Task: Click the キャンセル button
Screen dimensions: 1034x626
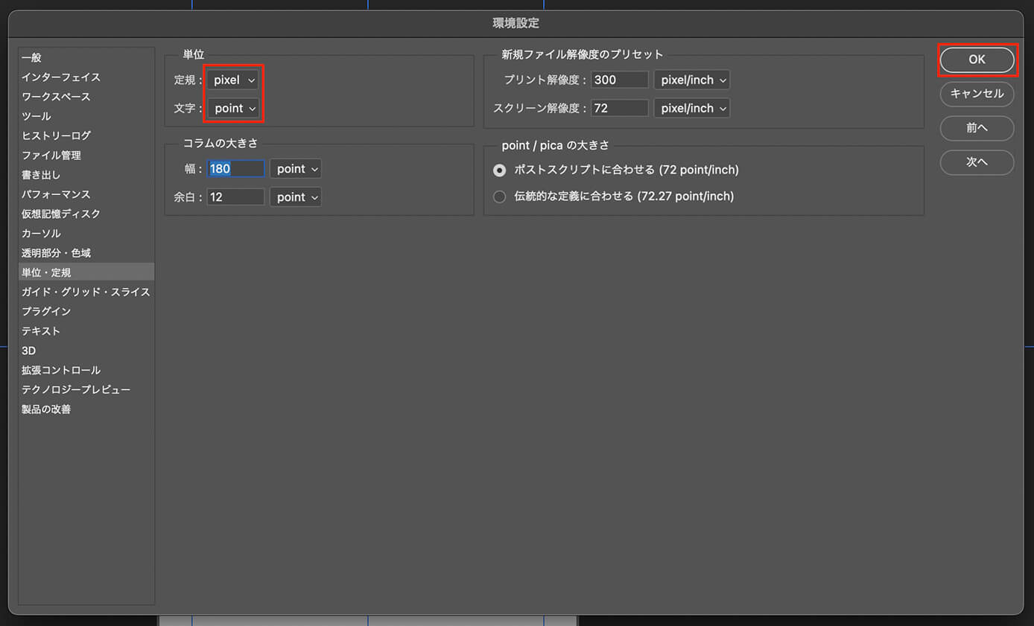Action: click(x=977, y=94)
